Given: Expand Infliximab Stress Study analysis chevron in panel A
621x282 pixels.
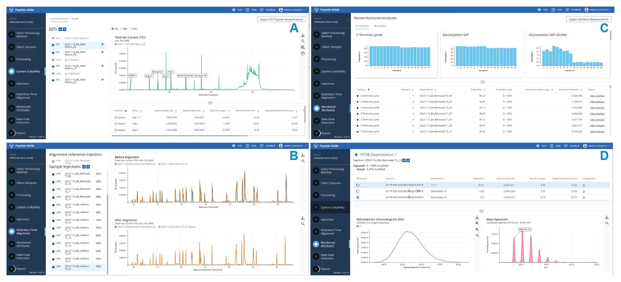Looking at the screenshot, I should (x=43, y=21).
